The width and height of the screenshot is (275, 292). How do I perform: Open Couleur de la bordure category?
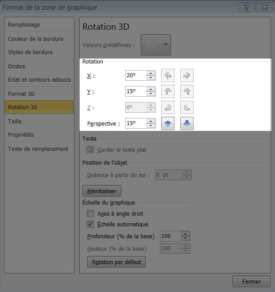pos(39,39)
